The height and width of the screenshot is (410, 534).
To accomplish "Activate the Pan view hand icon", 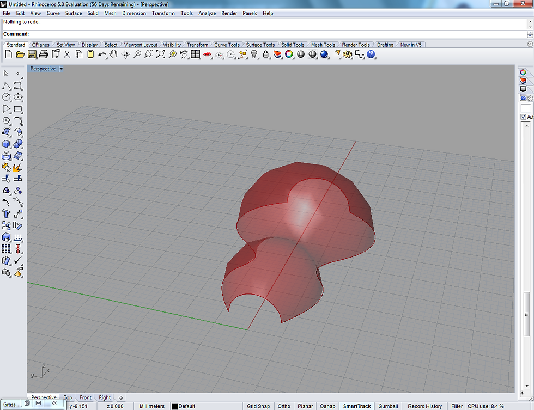I will tap(113, 54).
